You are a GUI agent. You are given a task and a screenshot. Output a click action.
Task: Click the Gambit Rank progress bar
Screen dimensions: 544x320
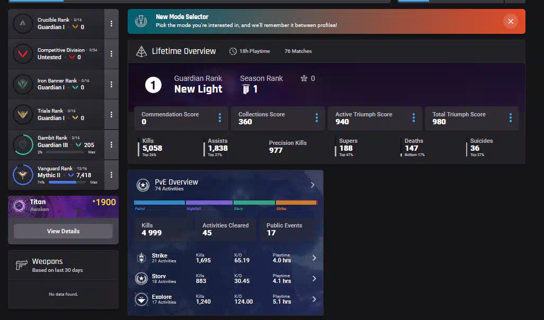65,152
